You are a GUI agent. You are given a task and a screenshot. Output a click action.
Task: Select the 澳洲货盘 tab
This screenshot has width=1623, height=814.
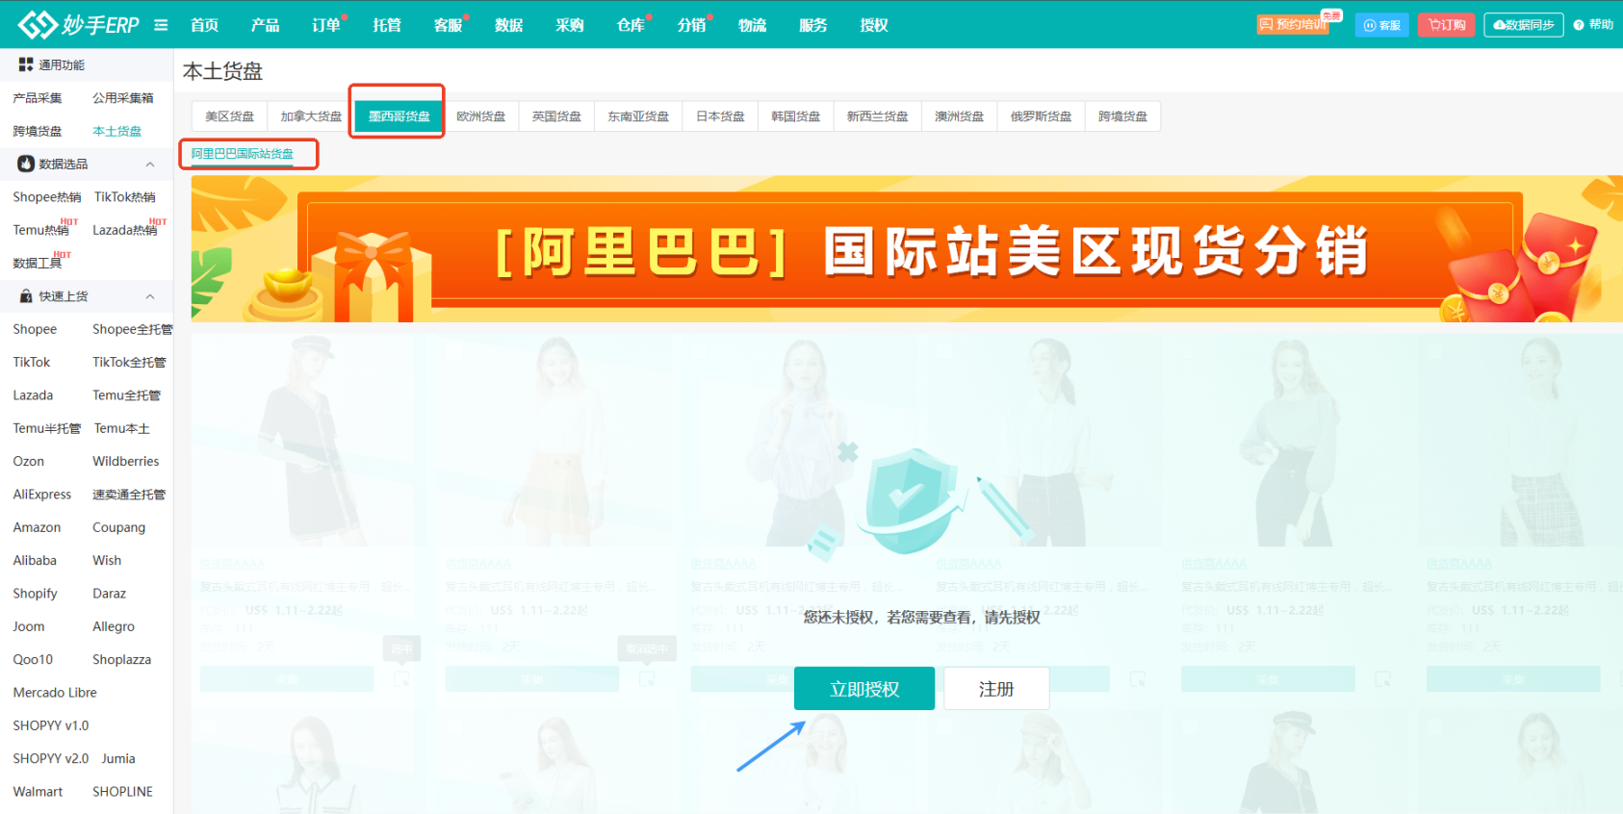[x=960, y=116]
